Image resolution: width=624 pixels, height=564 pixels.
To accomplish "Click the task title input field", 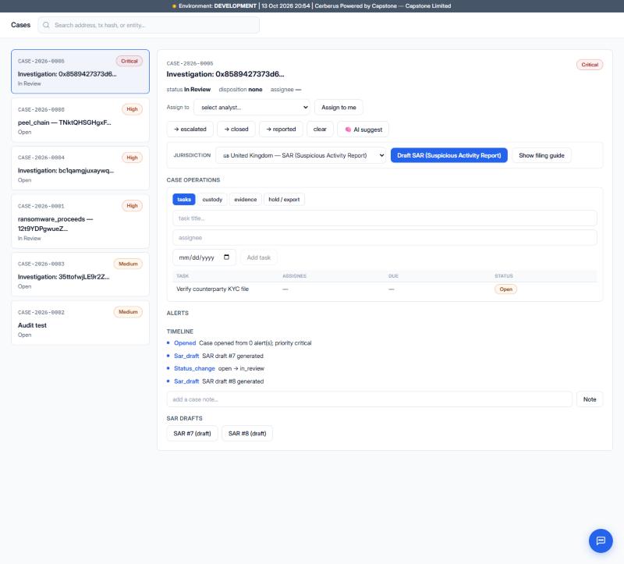I will click(385, 218).
